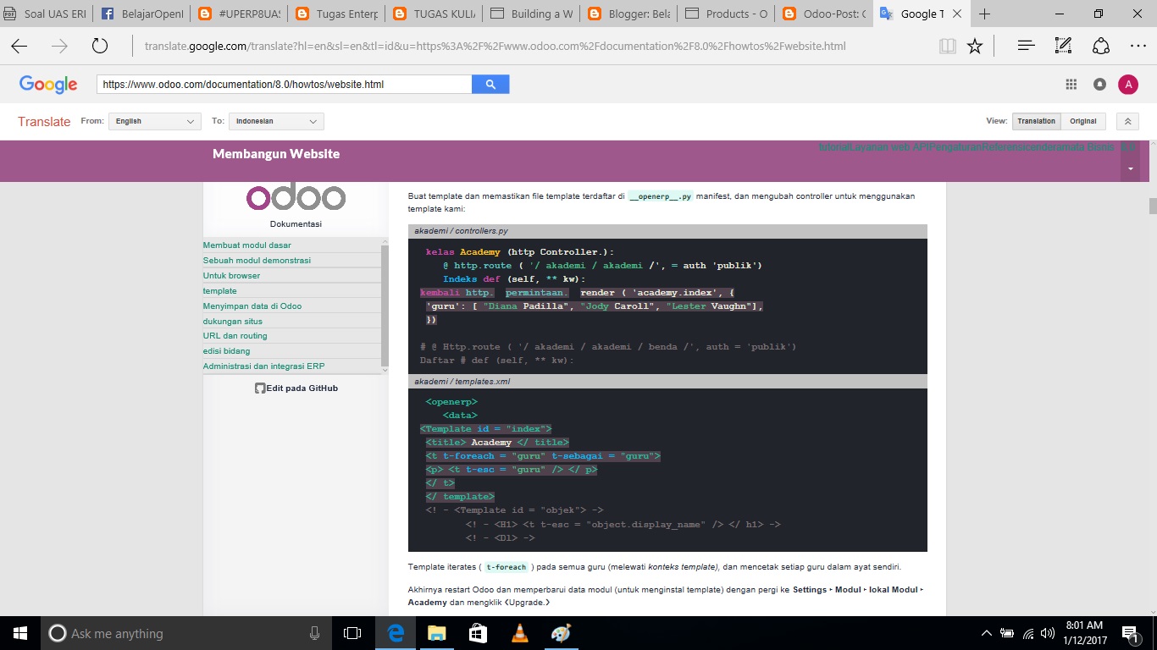Open Google notifications bell

(x=1099, y=84)
